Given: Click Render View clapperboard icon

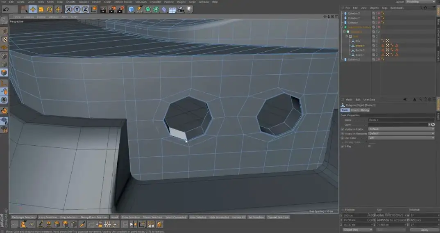Looking at the screenshot, I should (x=103, y=9).
